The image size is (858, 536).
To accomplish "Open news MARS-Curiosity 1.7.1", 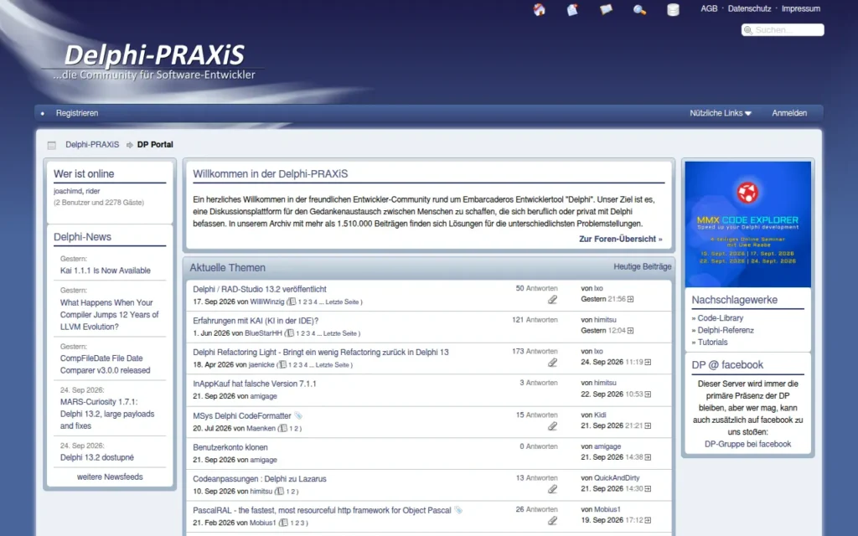I will pyautogui.click(x=107, y=414).
